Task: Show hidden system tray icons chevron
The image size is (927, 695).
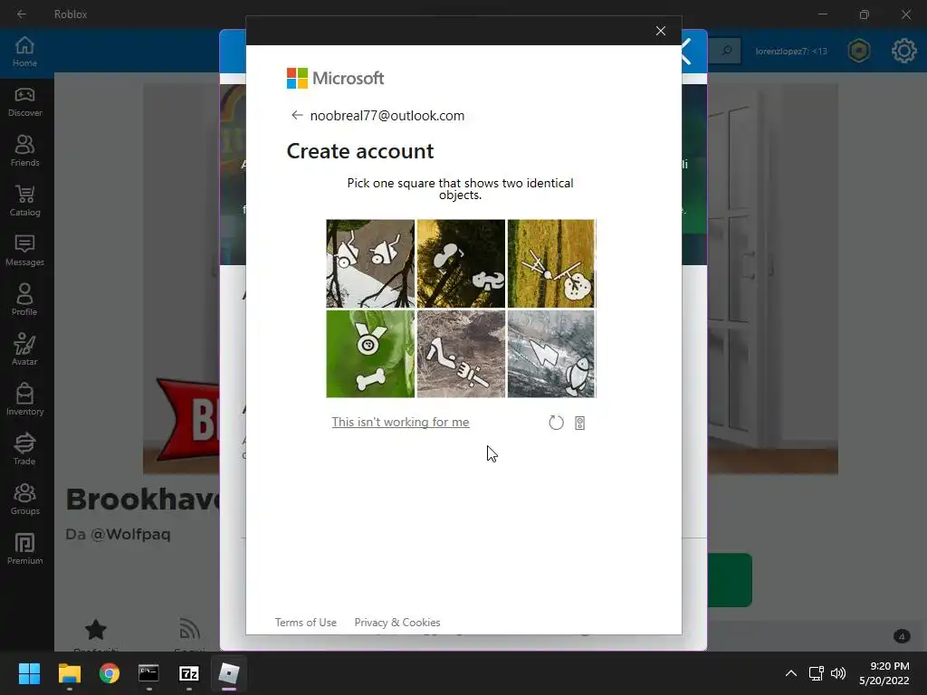Action: (x=790, y=673)
